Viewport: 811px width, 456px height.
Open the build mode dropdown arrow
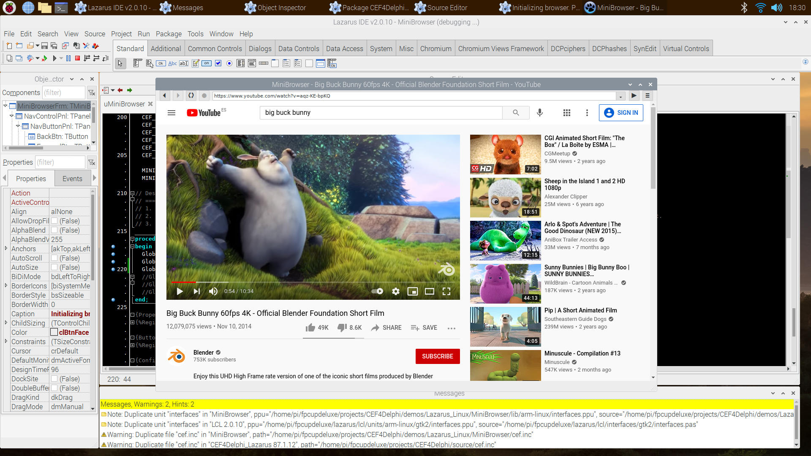(38, 58)
